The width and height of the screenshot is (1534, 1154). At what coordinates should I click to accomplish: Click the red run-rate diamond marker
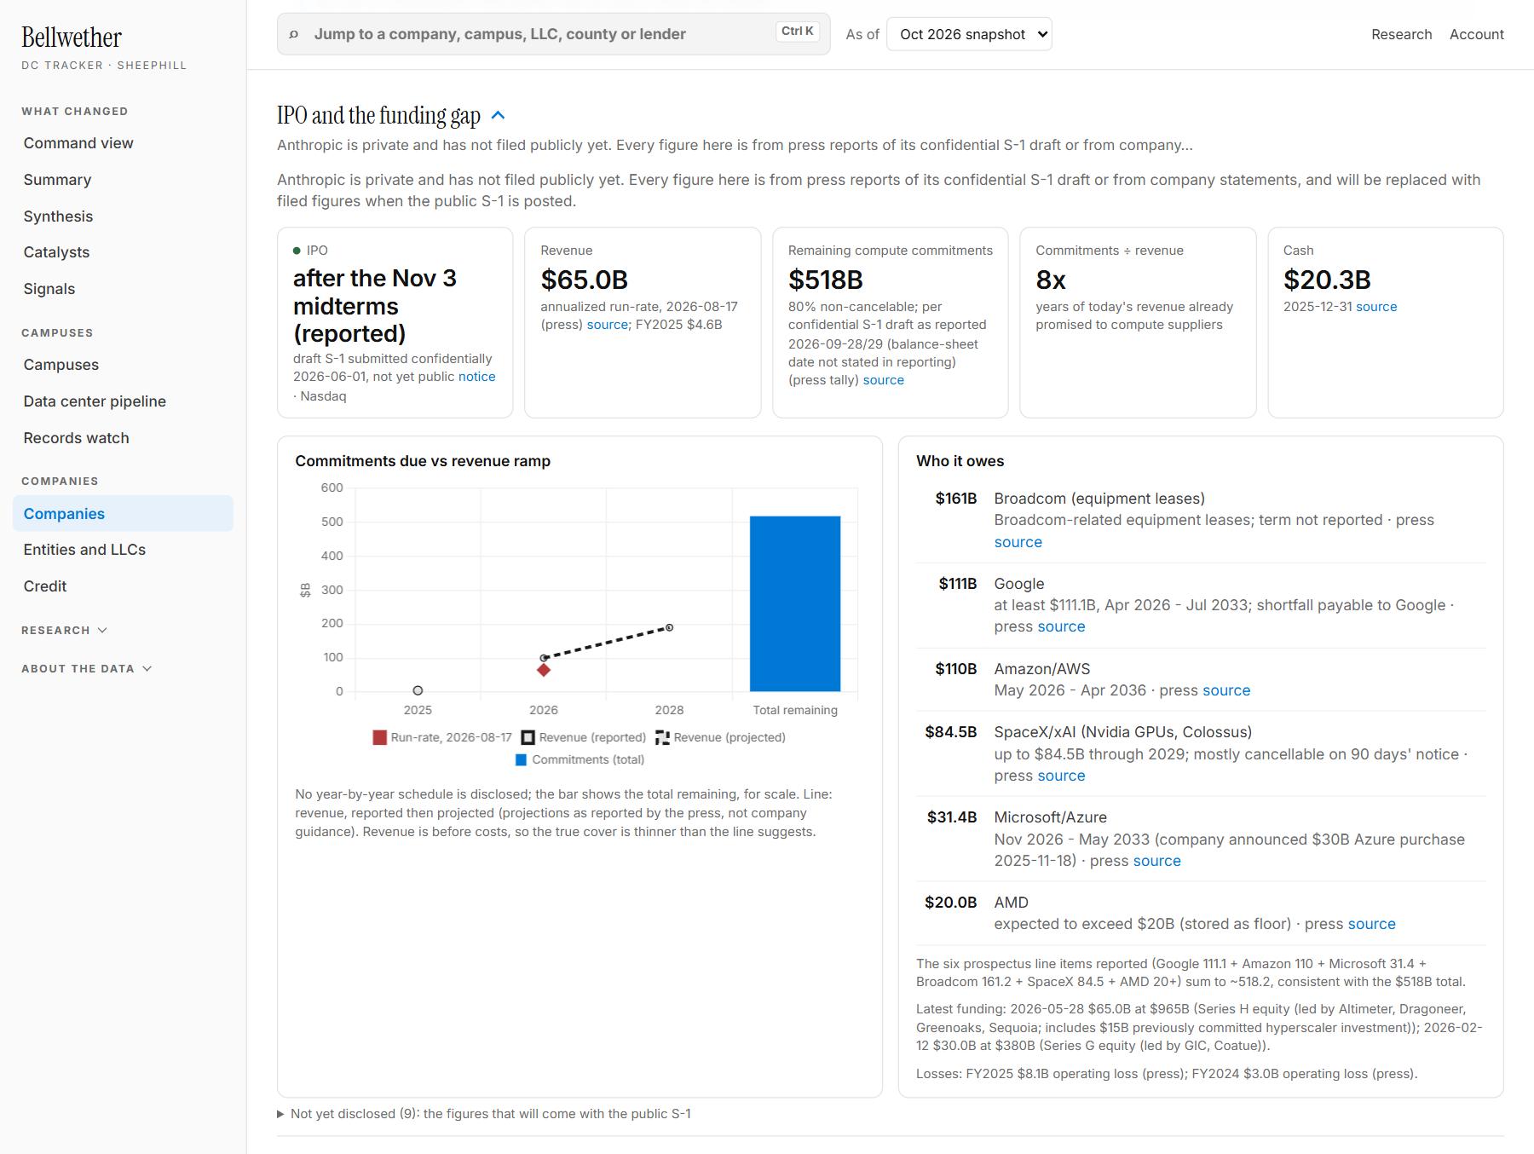click(544, 670)
